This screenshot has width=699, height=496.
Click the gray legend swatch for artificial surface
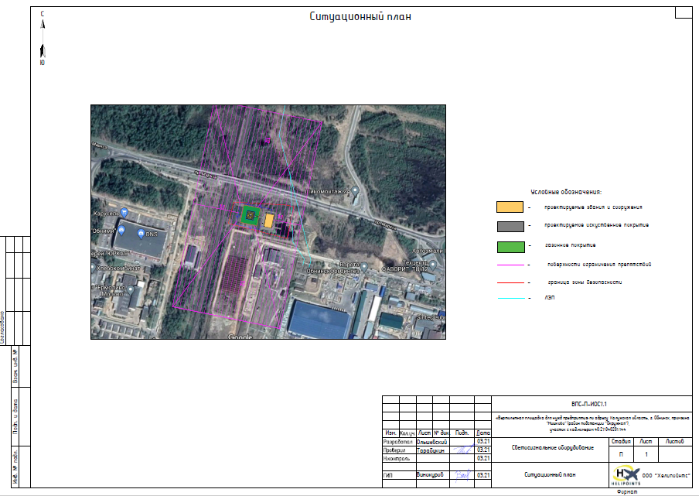[510, 226]
